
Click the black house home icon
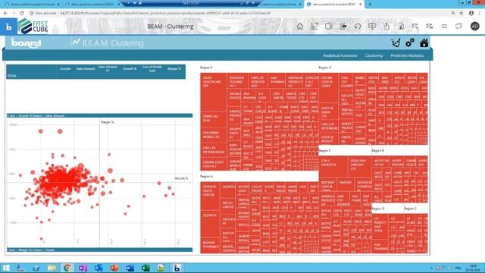click(x=424, y=43)
